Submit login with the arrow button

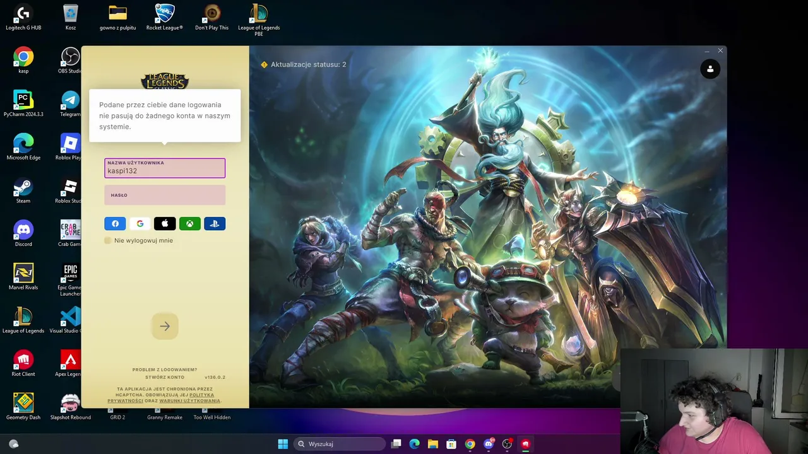click(x=165, y=326)
